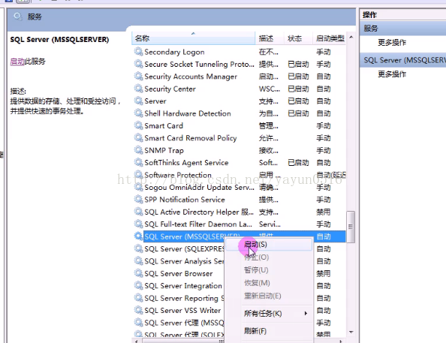The width and height of the screenshot is (446, 343).
Task: Open 更多操作 under SQL Server (MSSQLSERVER) section
Action: click(x=392, y=74)
